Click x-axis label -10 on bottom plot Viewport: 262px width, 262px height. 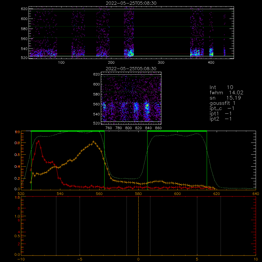coord(21,259)
